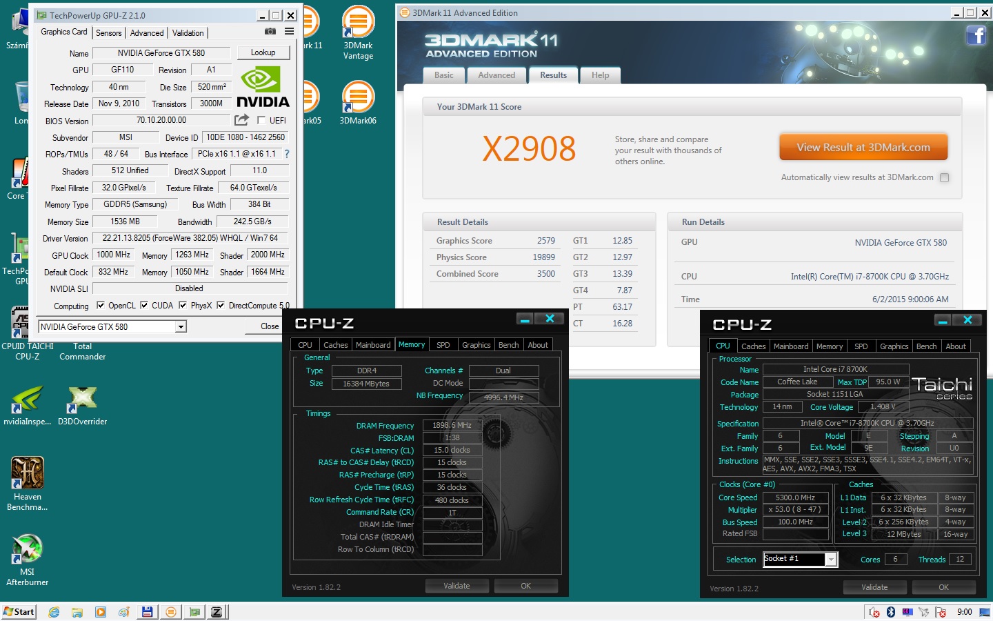Select the floppy disk taskbar button
Screen dimensions: 993x621
(x=147, y=612)
